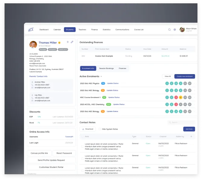
Task: Switch to the Session Bookings tab
Action: tap(106, 68)
